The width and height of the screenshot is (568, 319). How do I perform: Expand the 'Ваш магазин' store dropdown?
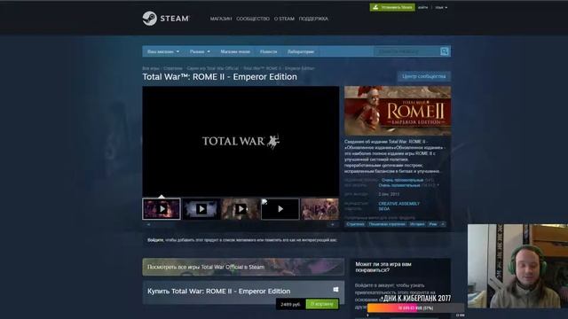163,51
